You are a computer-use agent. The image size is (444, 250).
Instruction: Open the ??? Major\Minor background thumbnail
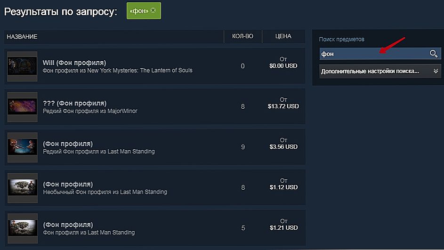point(23,107)
